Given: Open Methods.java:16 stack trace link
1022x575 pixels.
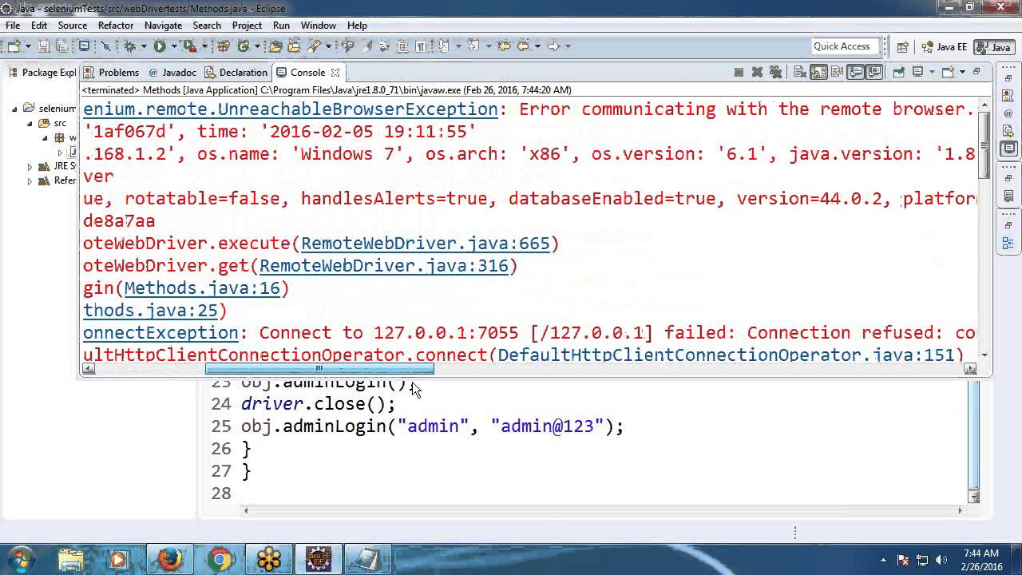Looking at the screenshot, I should pyautogui.click(x=201, y=288).
